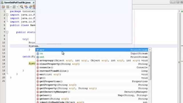This screenshot has height=103, width=183.
Task: Click the first editor toolbar icon
Action: click(x=3, y=7)
